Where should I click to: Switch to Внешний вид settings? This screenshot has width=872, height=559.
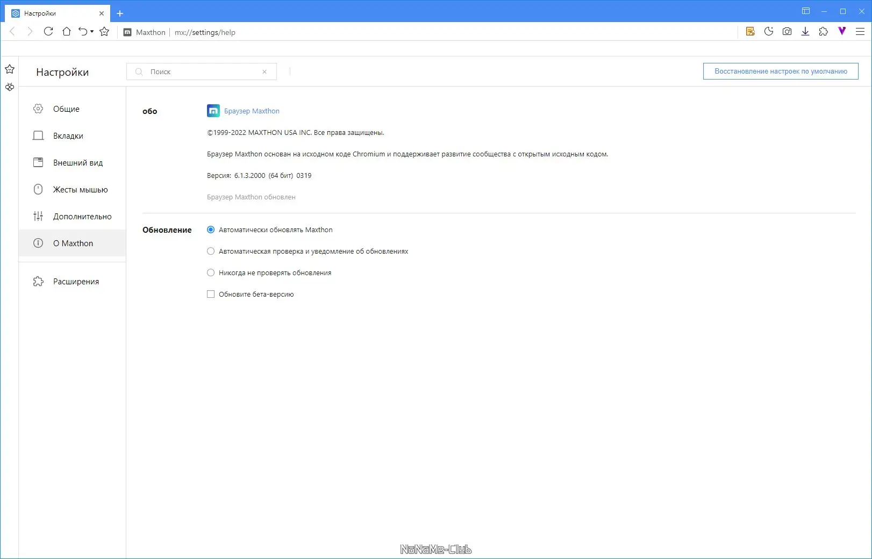(x=72, y=163)
